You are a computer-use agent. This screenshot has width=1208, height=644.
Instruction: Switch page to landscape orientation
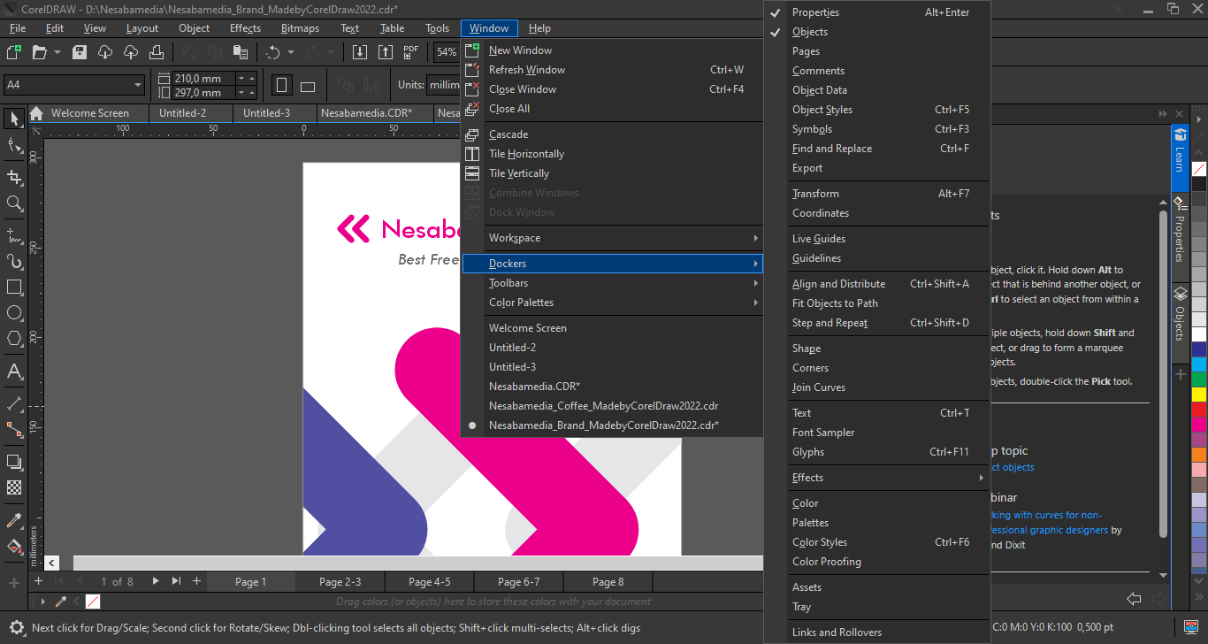[308, 86]
